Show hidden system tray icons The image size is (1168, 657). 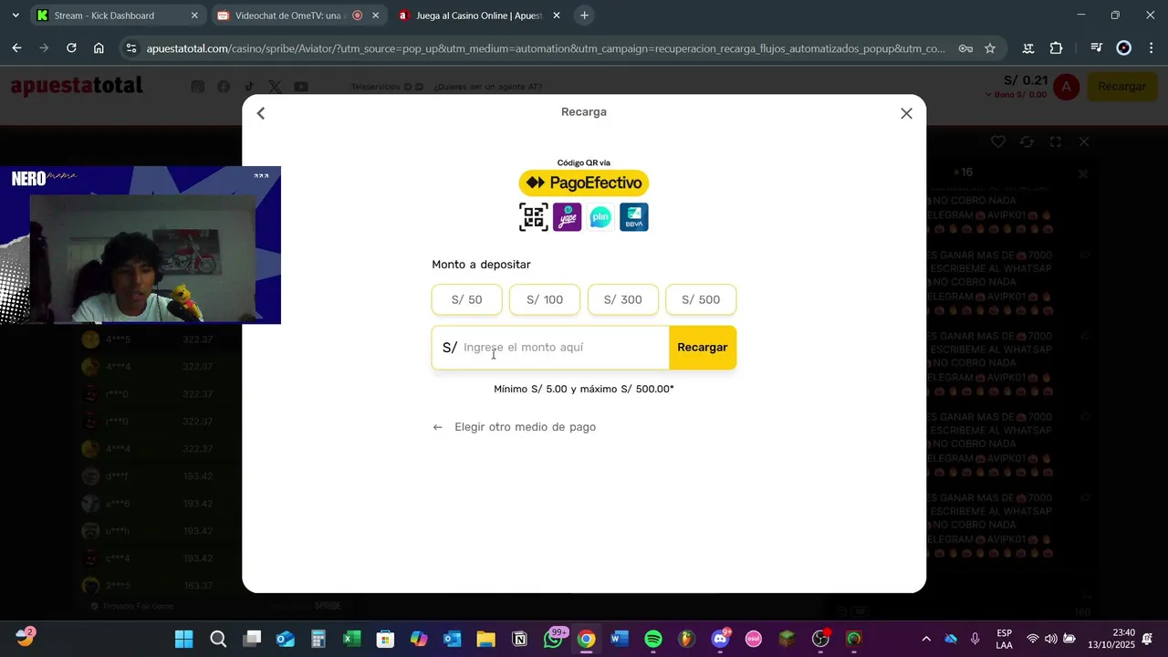[926, 639]
